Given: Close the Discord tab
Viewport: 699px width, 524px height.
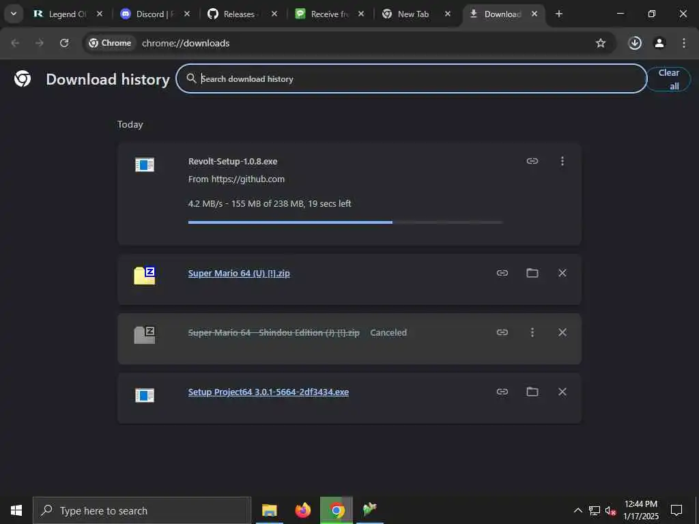Looking at the screenshot, I should (x=187, y=14).
